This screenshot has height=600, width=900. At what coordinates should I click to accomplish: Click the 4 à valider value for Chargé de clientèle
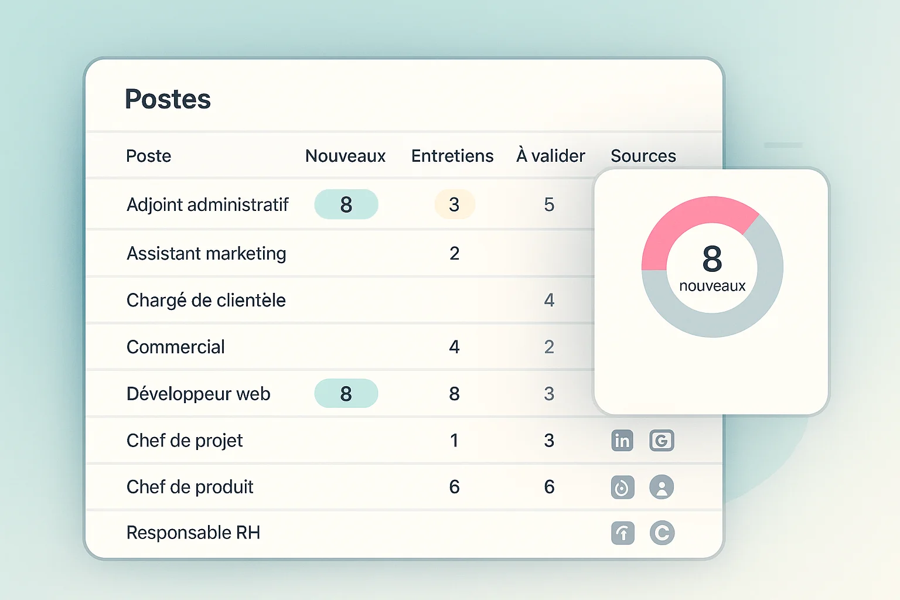pos(549,300)
